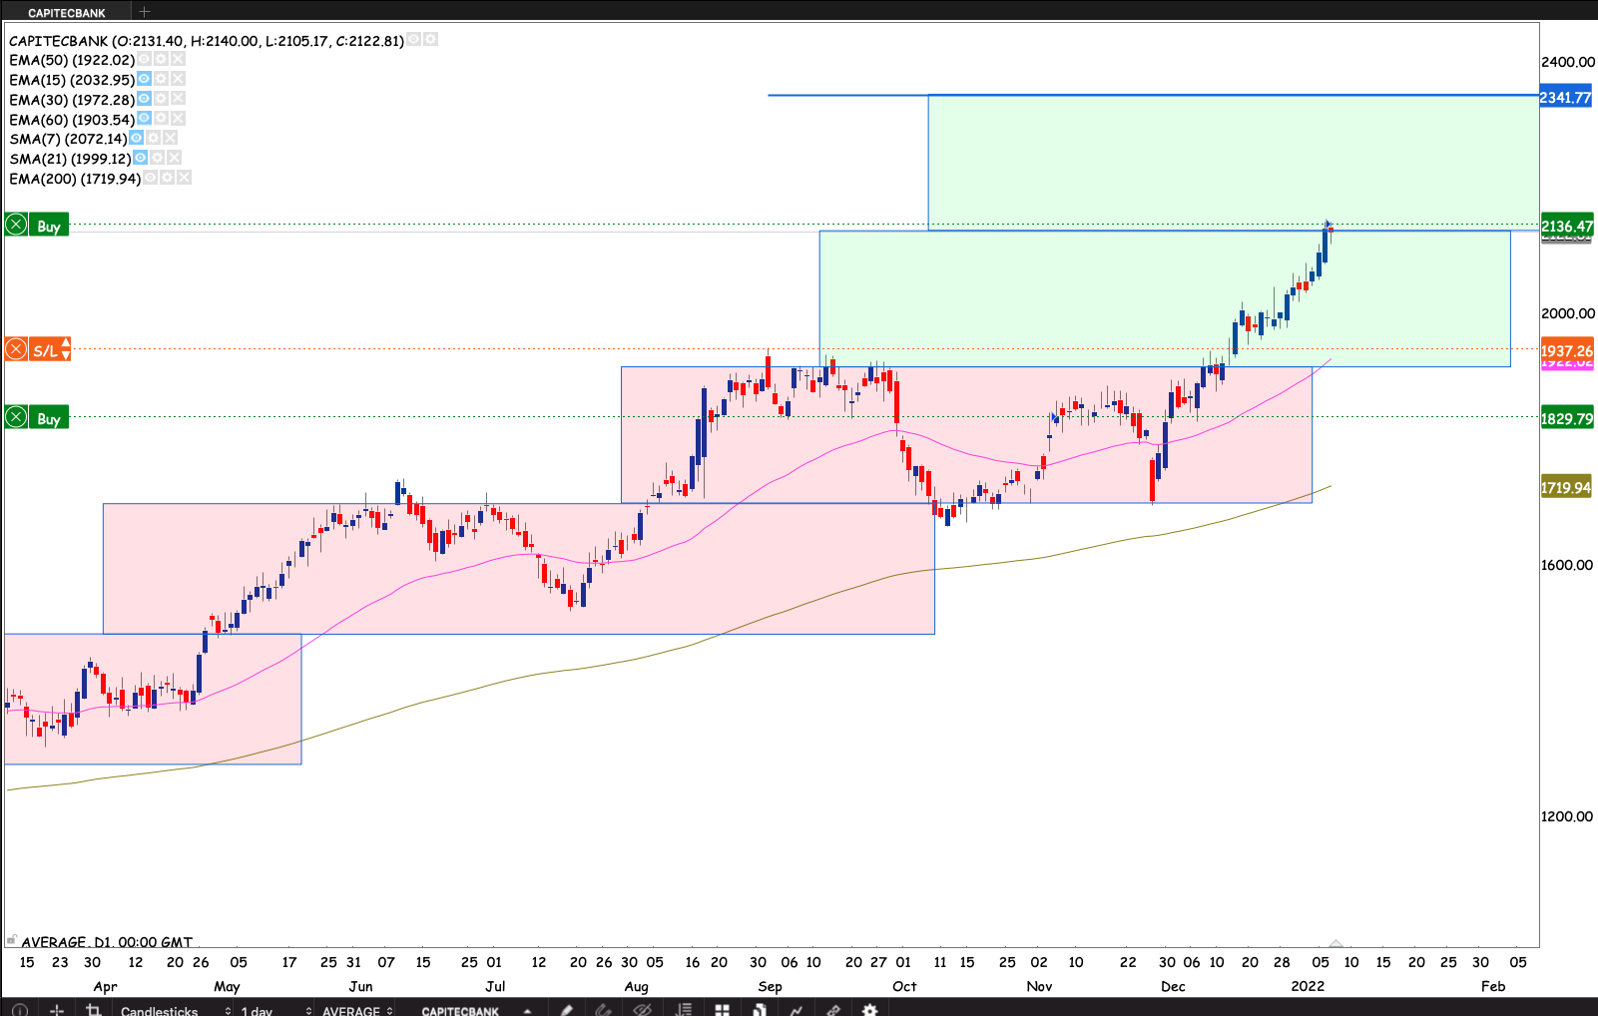Image resolution: width=1598 pixels, height=1016 pixels.
Task: Click the Buy label at 2136.47 level
Action: tap(49, 226)
